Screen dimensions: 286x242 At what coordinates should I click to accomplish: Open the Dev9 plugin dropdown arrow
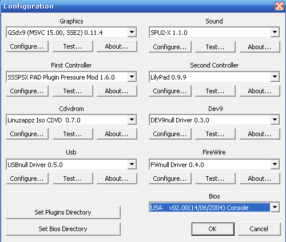pos(275,120)
